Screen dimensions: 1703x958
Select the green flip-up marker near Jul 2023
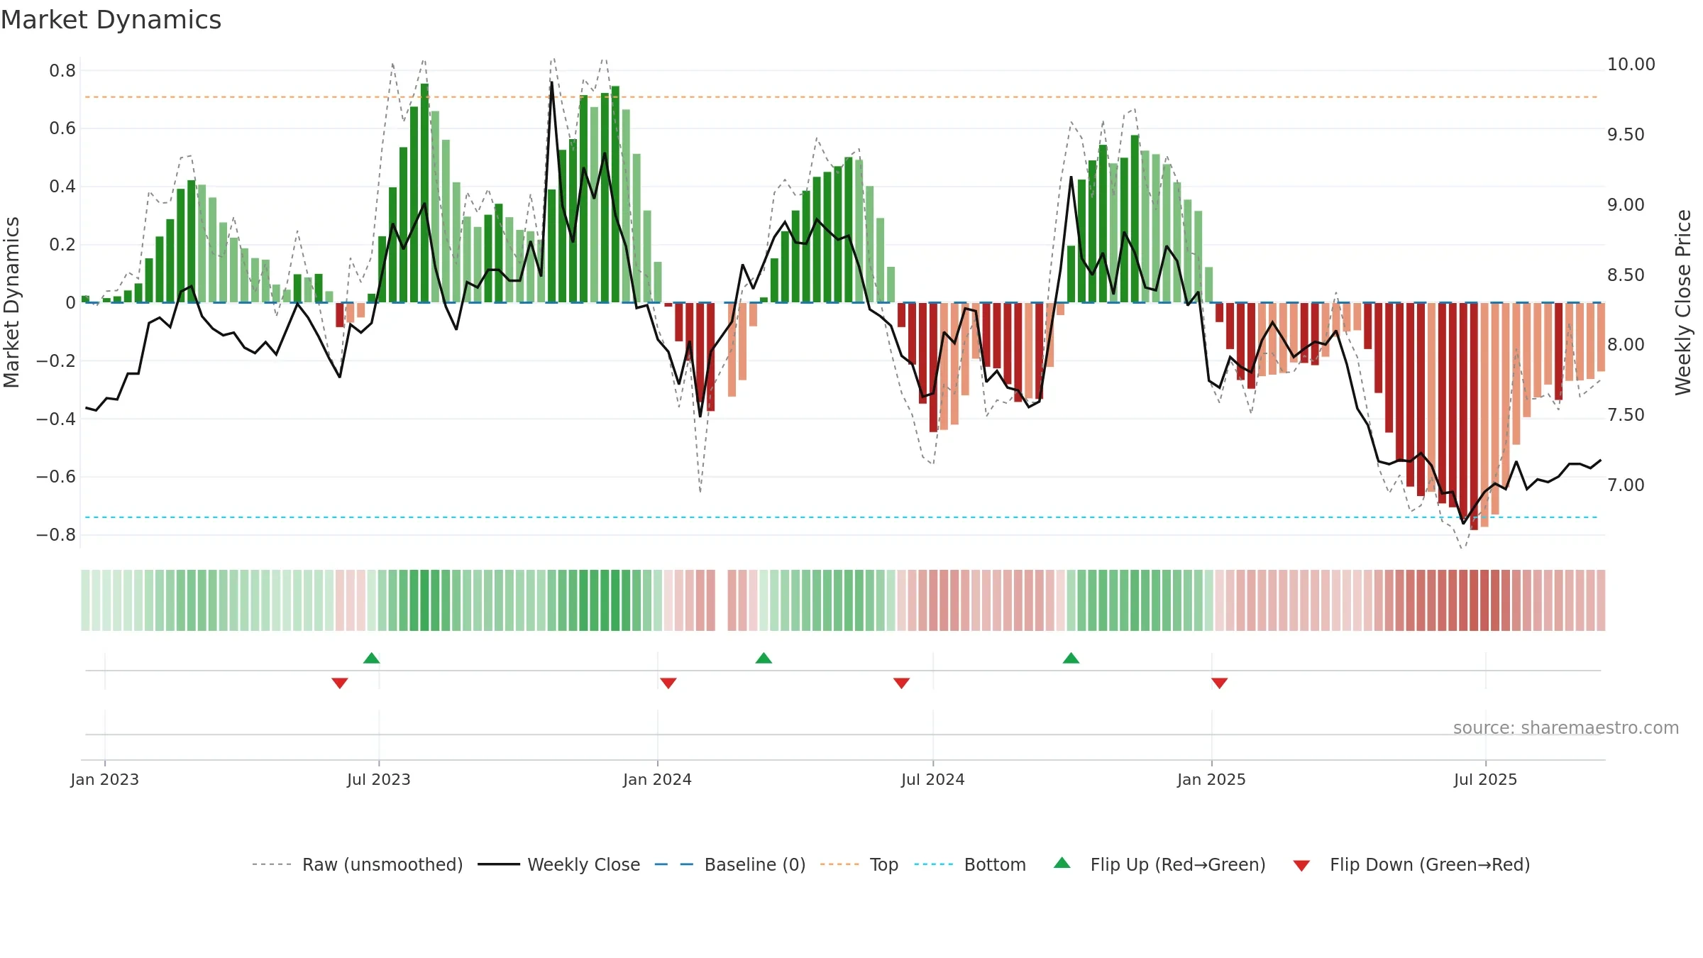tap(372, 658)
